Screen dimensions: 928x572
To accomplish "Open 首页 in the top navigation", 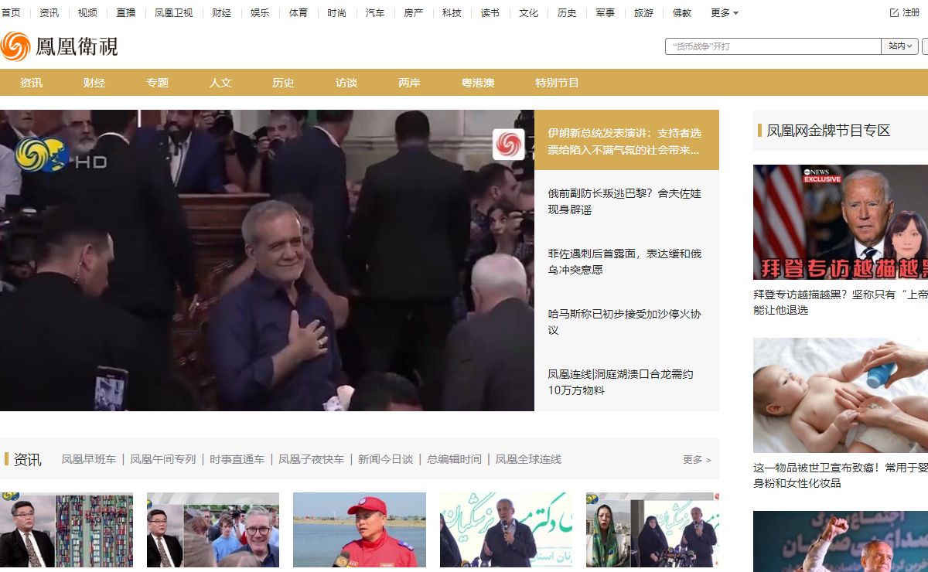I will coord(11,12).
